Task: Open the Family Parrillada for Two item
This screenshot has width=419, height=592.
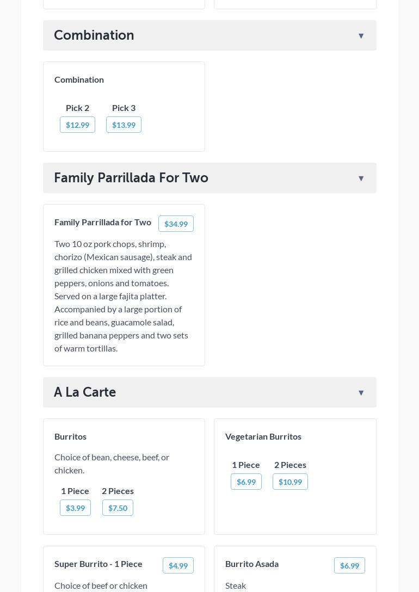Action: 103,222
